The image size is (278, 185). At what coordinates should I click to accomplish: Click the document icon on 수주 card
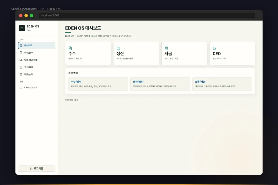point(70,48)
